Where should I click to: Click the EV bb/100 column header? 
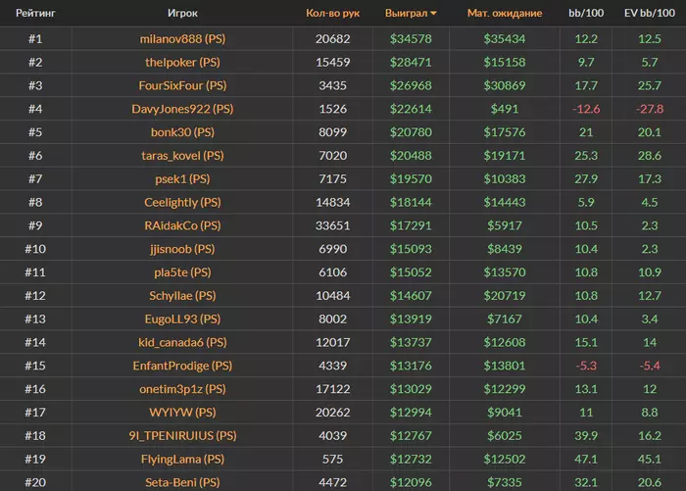651,15
